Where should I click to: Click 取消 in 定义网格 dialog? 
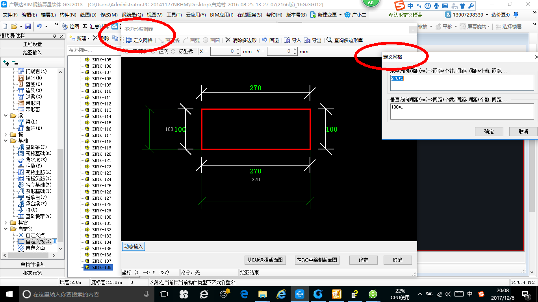pyautogui.click(x=523, y=131)
